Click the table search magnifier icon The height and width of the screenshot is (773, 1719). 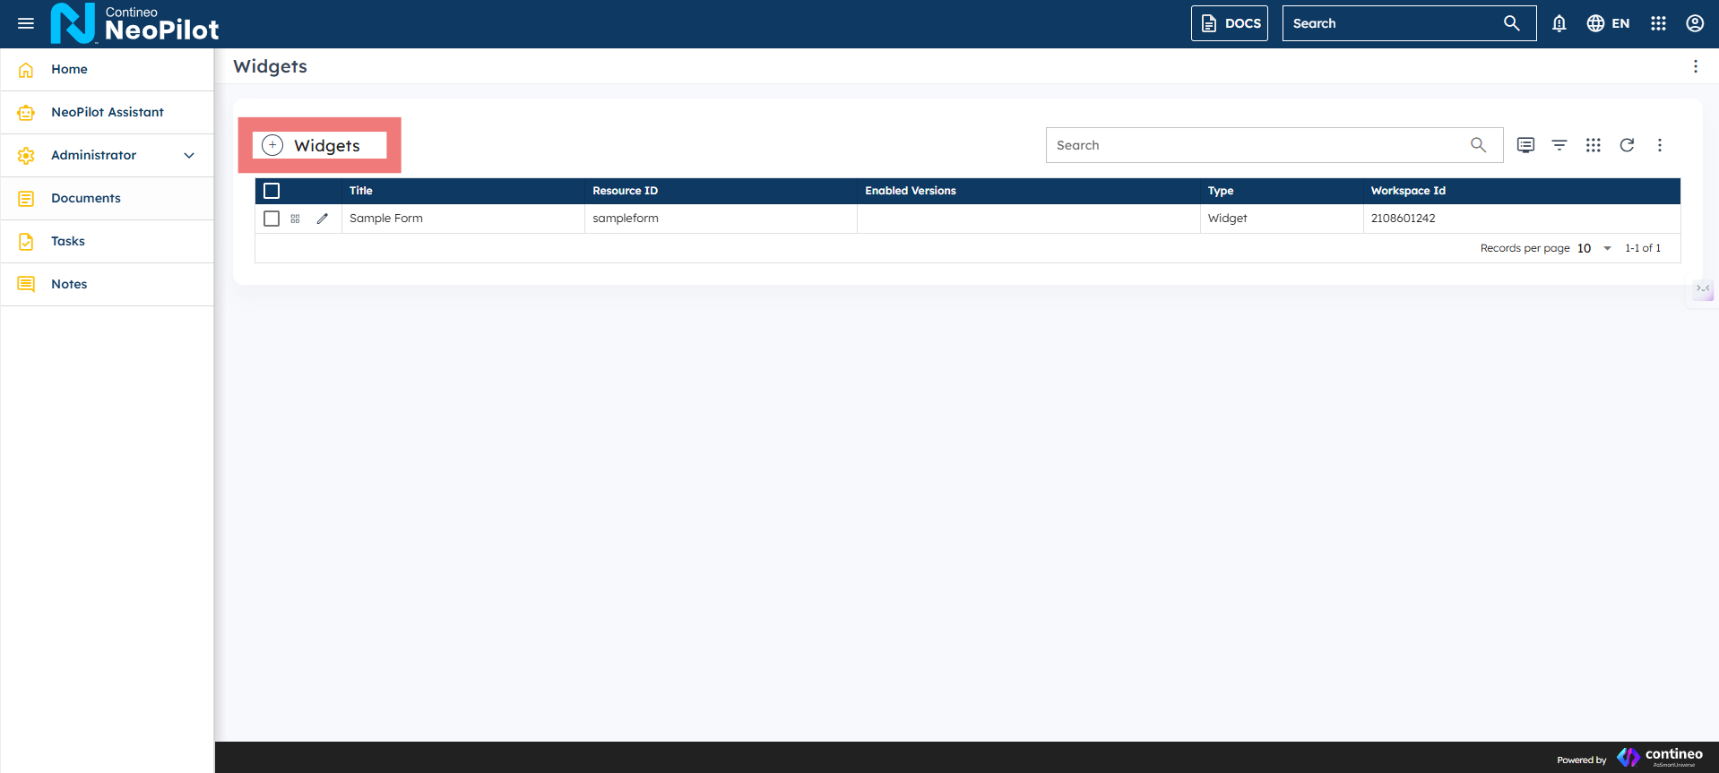click(1479, 145)
